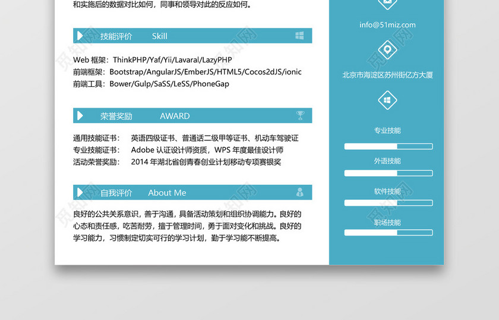499x320 pixels.
Task: Click the person icon in About Me header
Action: point(300,192)
